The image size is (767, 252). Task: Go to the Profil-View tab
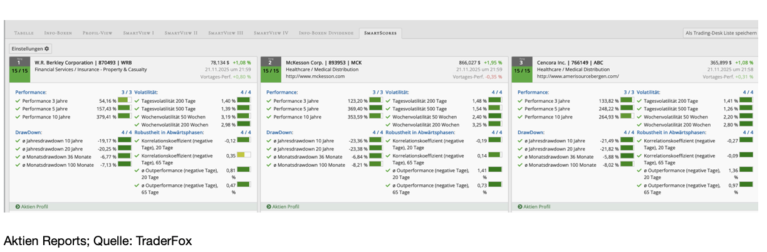(97, 33)
